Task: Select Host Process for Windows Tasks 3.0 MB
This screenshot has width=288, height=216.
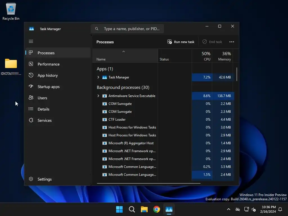Action: pyautogui.click(x=163, y=127)
